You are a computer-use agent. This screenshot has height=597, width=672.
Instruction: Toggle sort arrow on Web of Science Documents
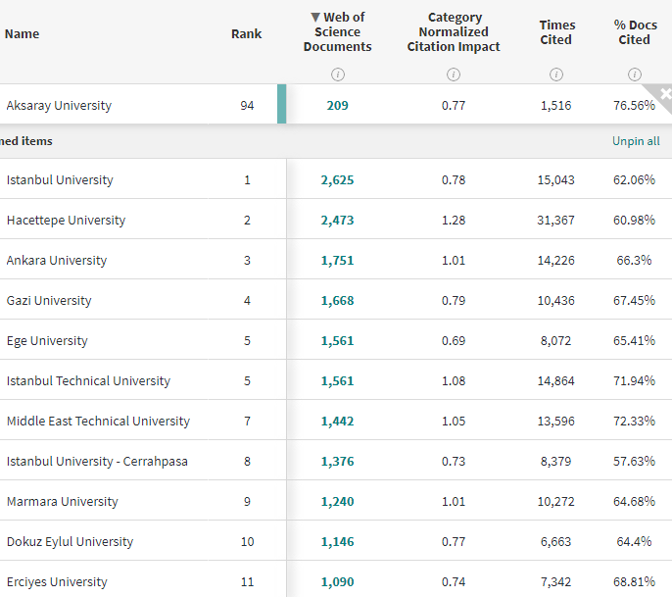click(x=314, y=18)
